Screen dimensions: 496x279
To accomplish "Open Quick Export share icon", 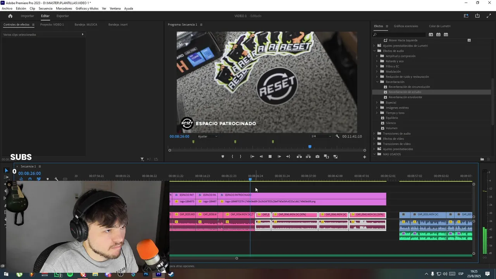I will pyautogui.click(x=477, y=16).
